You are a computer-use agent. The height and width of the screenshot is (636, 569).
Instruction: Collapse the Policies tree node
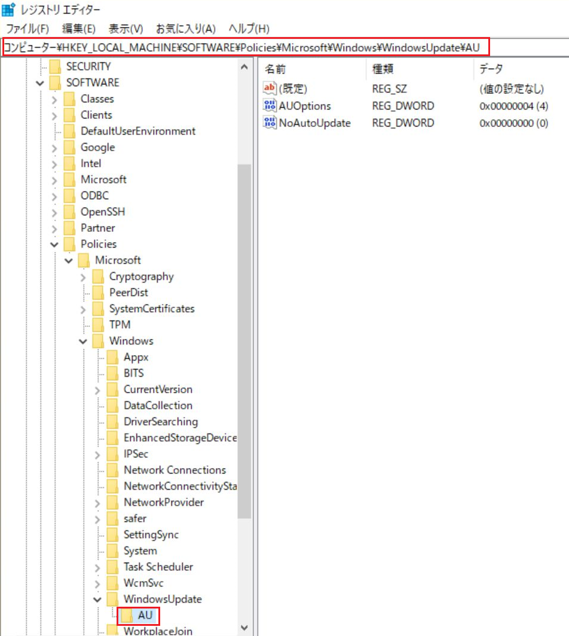click(x=54, y=244)
